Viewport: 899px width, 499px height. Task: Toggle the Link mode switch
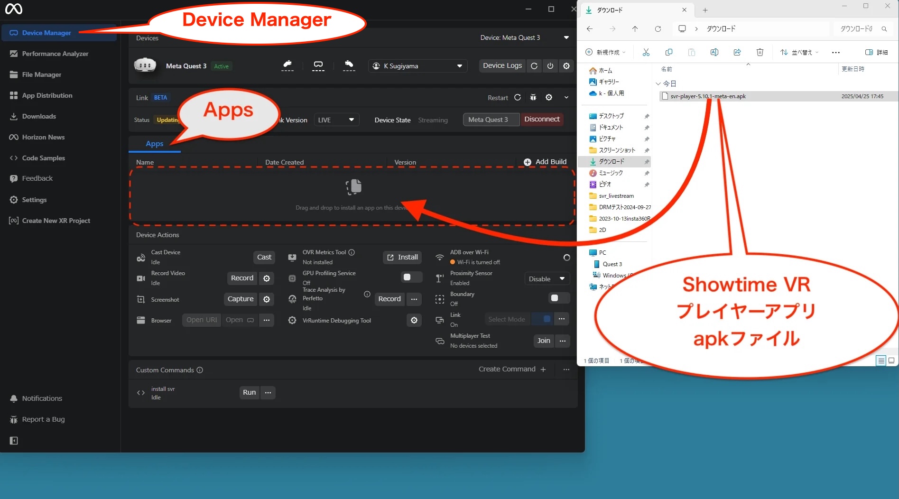(x=543, y=319)
